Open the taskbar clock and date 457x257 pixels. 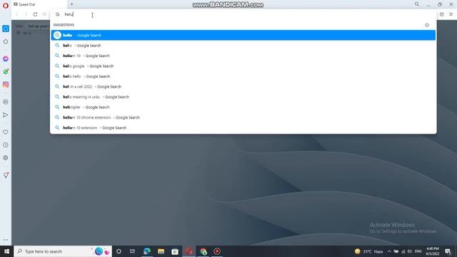pyautogui.click(x=433, y=251)
